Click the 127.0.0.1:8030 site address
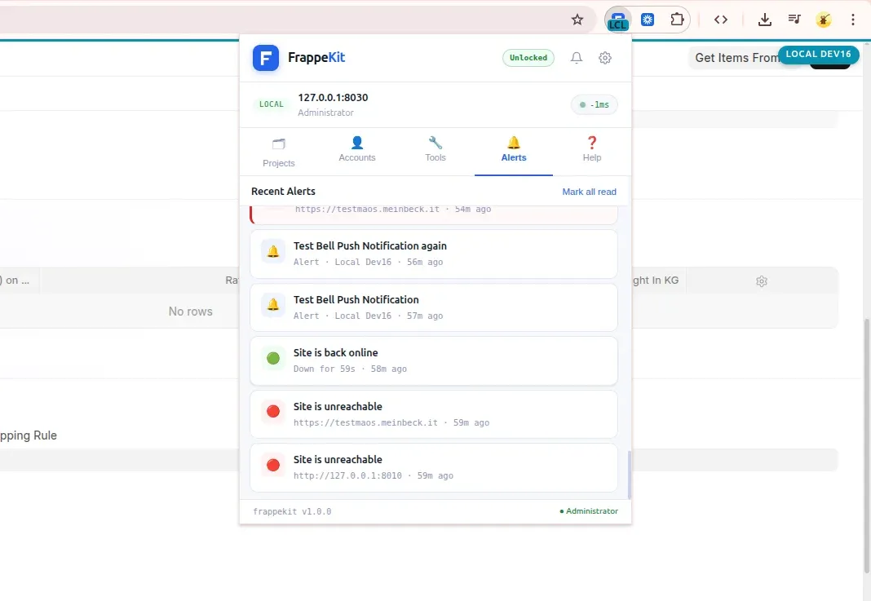Image resolution: width=871 pixels, height=601 pixels. [333, 97]
